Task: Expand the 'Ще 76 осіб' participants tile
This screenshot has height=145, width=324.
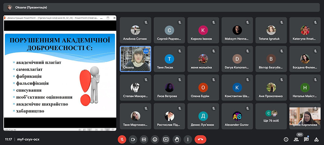Action: (x=271, y=116)
